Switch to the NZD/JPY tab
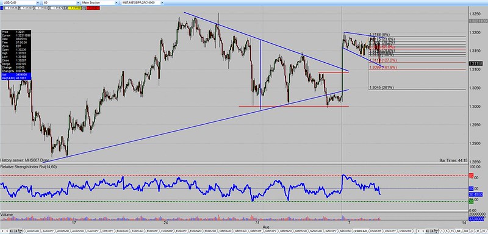488x234 pixels. pyautogui.click(x=331, y=231)
